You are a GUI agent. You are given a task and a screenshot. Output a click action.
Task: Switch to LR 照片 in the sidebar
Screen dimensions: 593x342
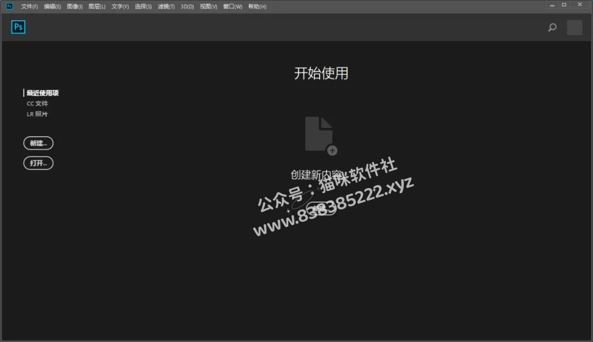pos(37,114)
